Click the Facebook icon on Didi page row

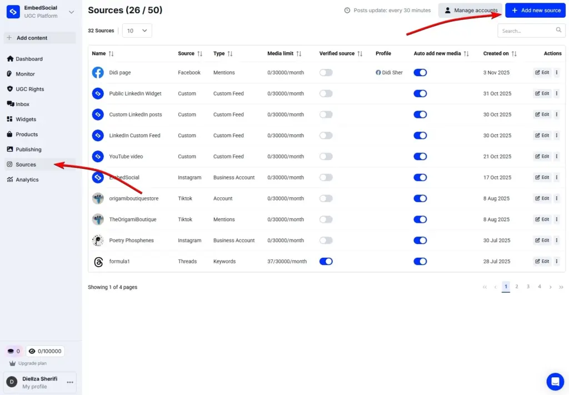98,72
